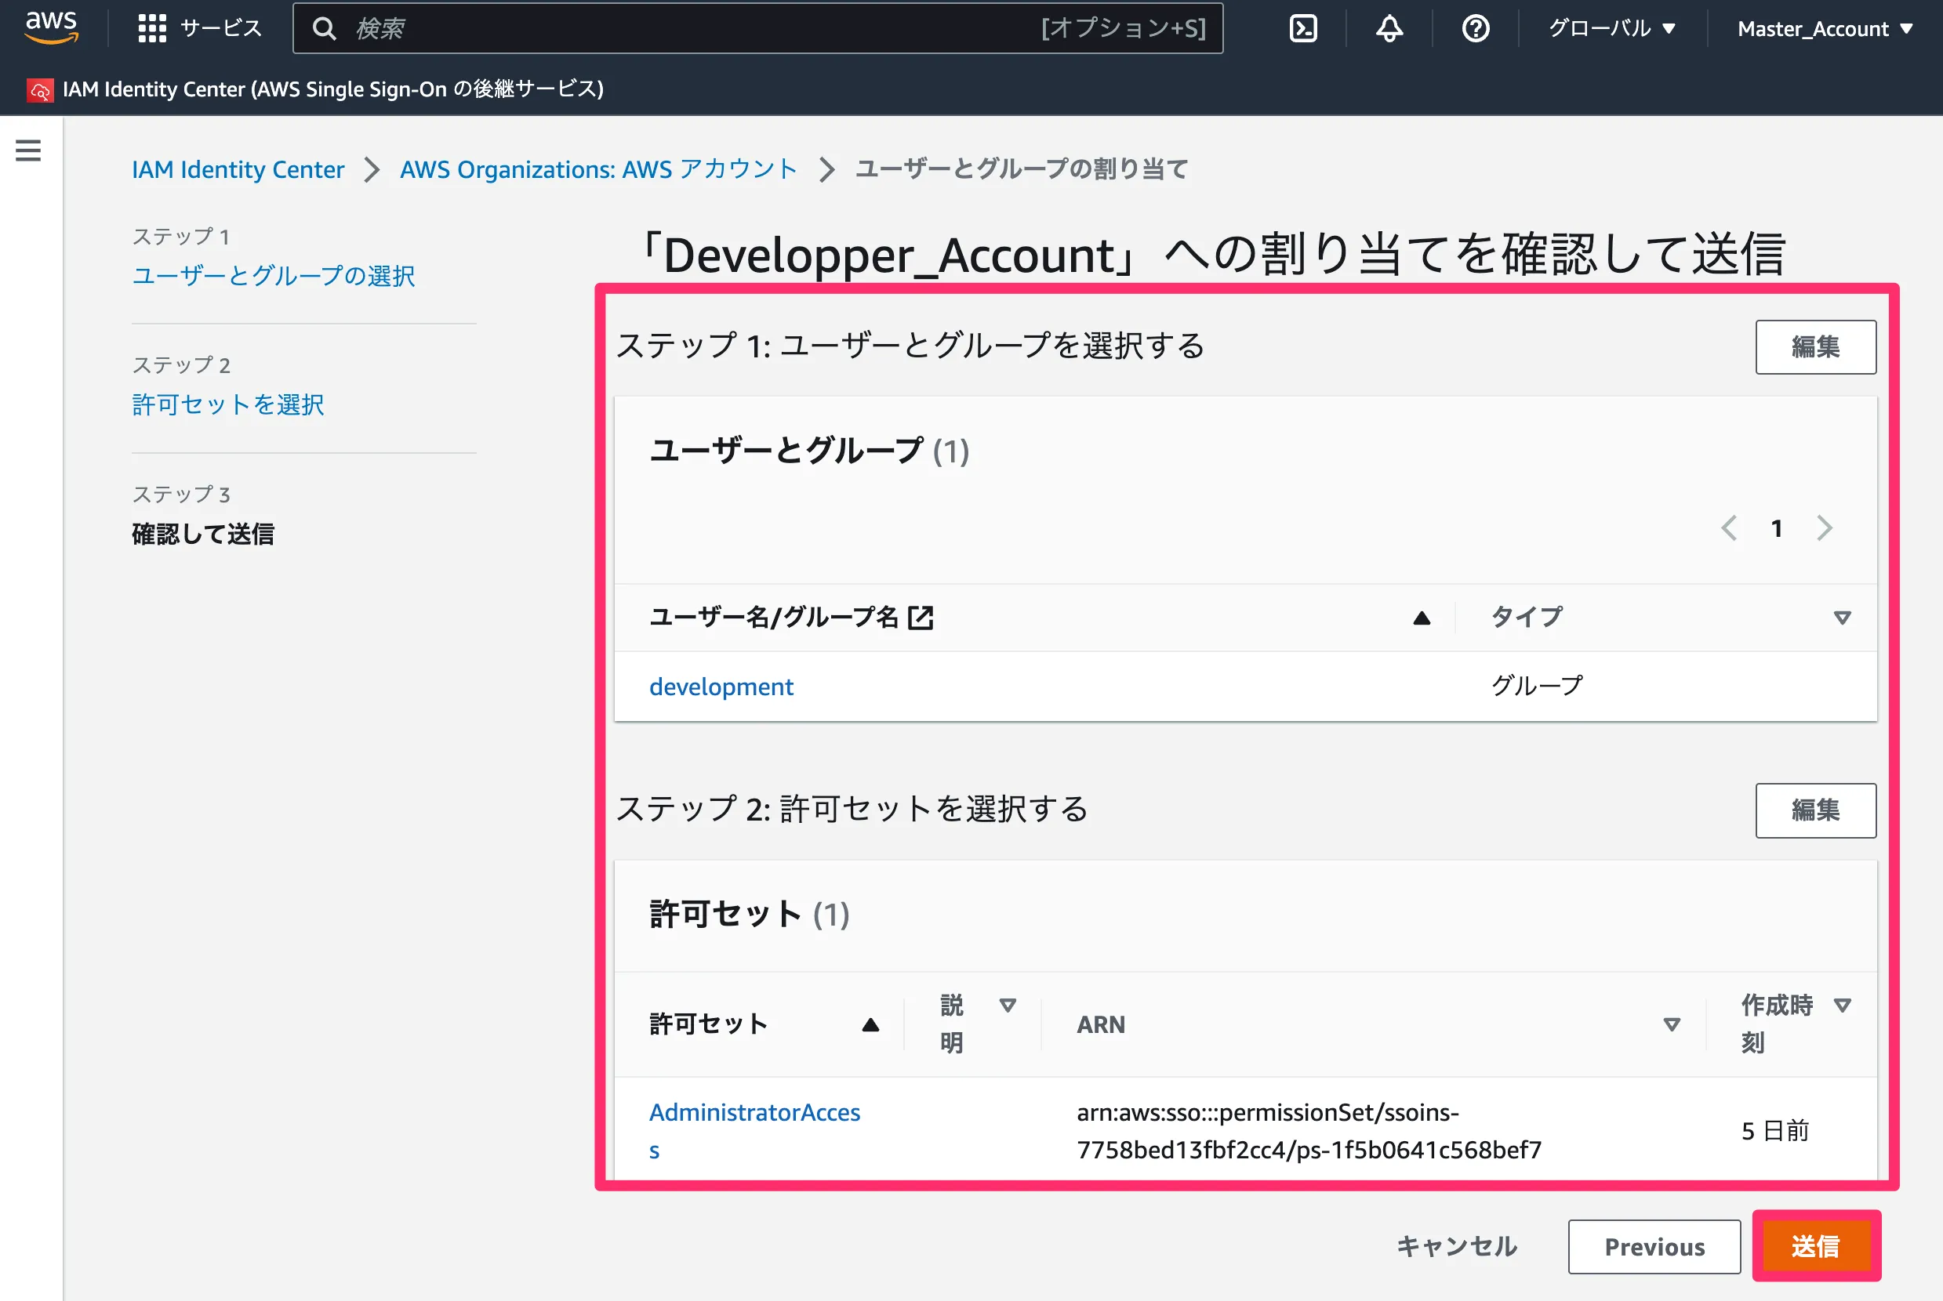Click the 送信 submit button
This screenshot has height=1301, width=1943.
(1815, 1245)
